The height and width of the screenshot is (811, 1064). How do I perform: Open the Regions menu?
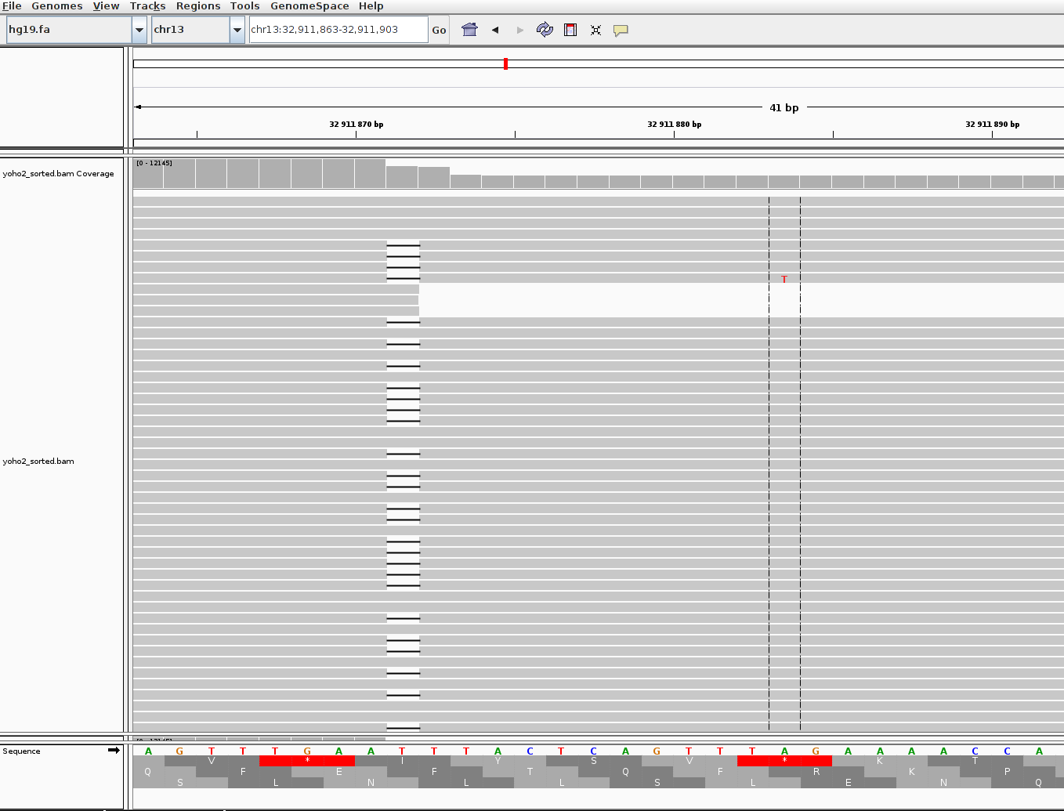(198, 6)
